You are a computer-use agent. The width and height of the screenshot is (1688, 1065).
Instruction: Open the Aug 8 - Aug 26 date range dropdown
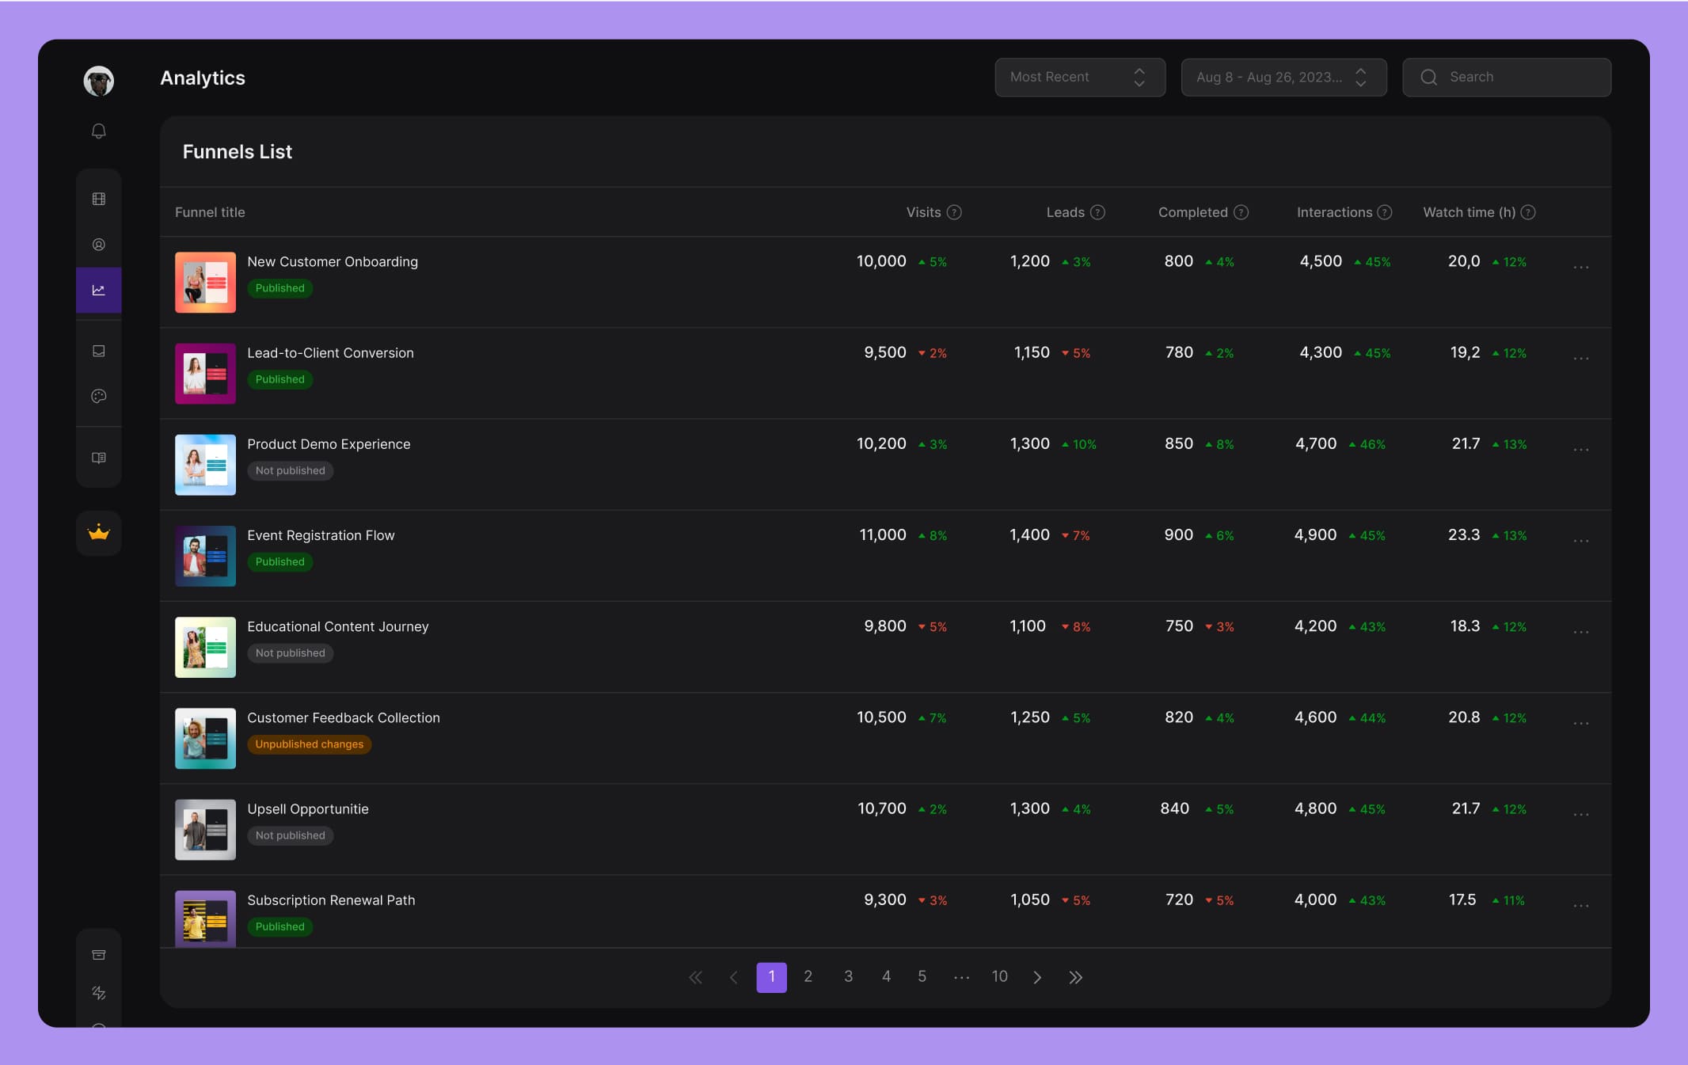click(1283, 77)
